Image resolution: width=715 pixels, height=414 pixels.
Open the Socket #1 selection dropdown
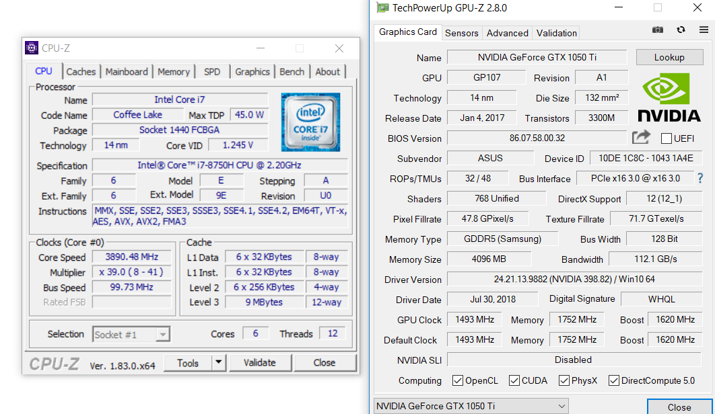click(131, 335)
